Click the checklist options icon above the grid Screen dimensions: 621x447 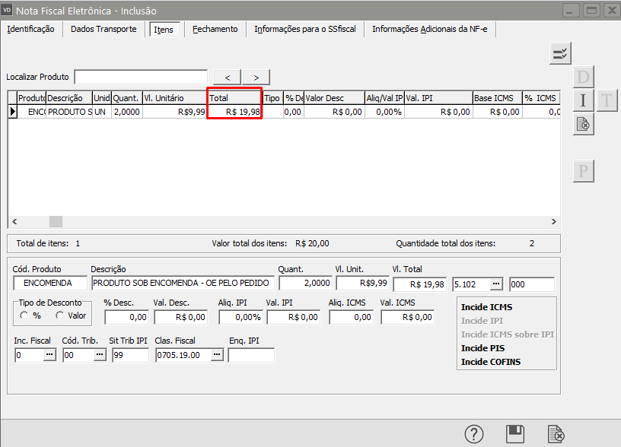(560, 53)
